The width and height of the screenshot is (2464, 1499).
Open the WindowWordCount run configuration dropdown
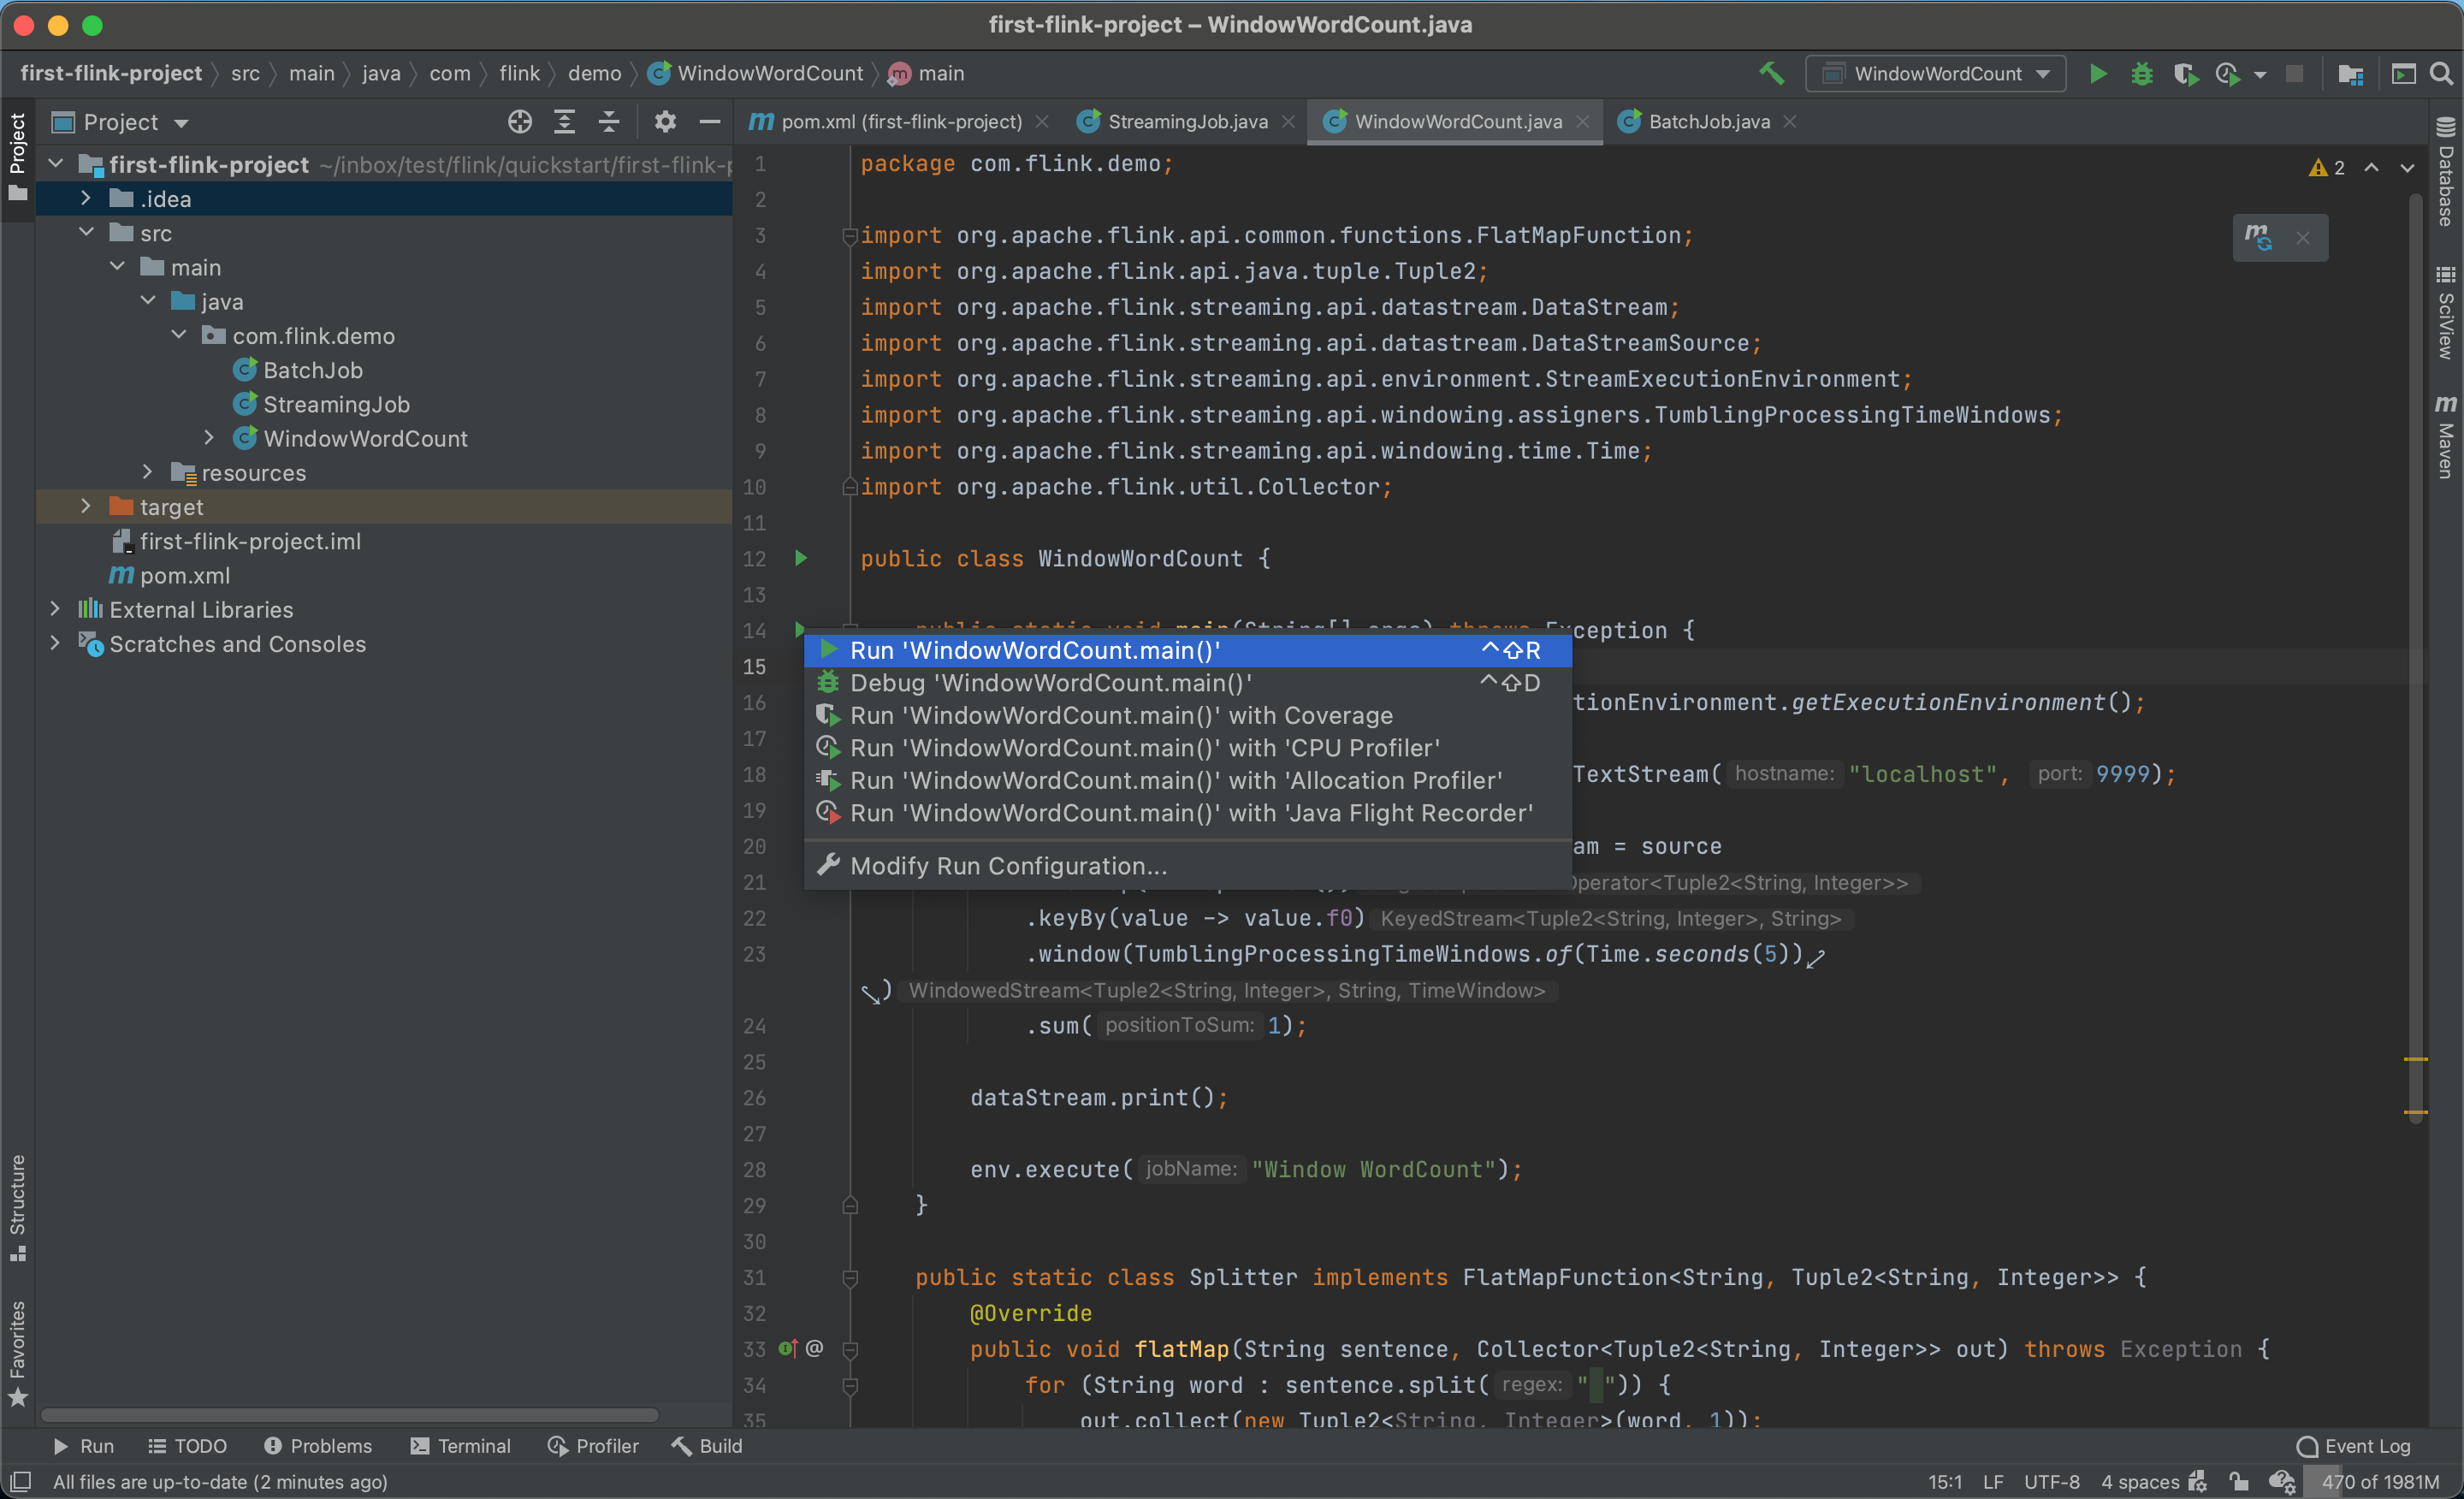coord(1936,74)
